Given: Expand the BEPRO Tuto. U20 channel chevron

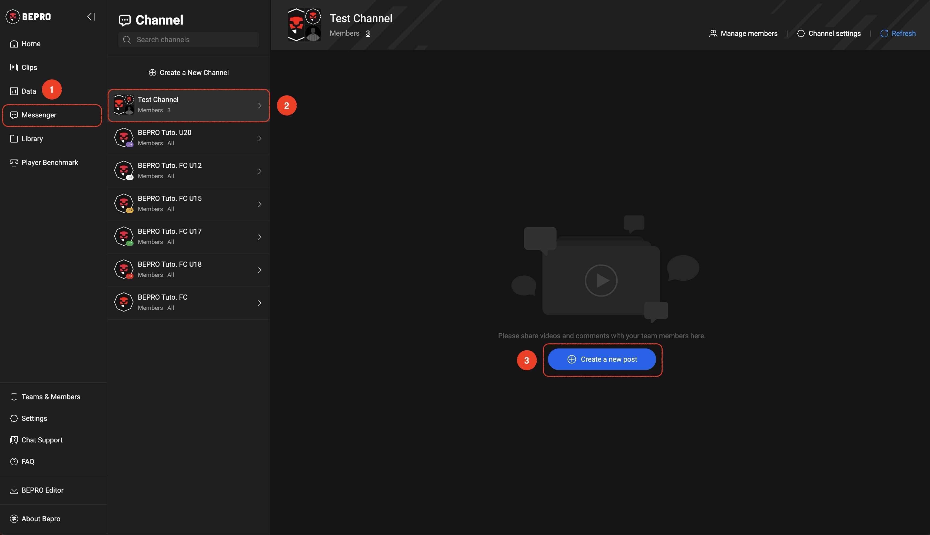Looking at the screenshot, I should 260,138.
